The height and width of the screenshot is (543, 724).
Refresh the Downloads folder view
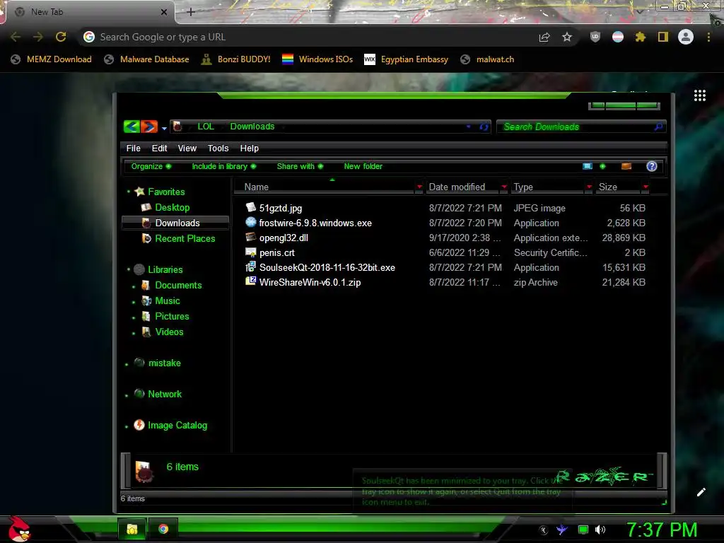click(x=484, y=127)
